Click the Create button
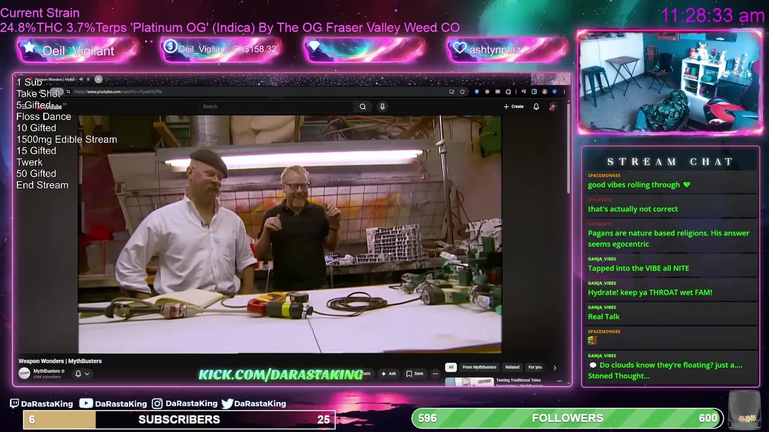Image resolution: width=769 pixels, height=432 pixels. pos(514,106)
